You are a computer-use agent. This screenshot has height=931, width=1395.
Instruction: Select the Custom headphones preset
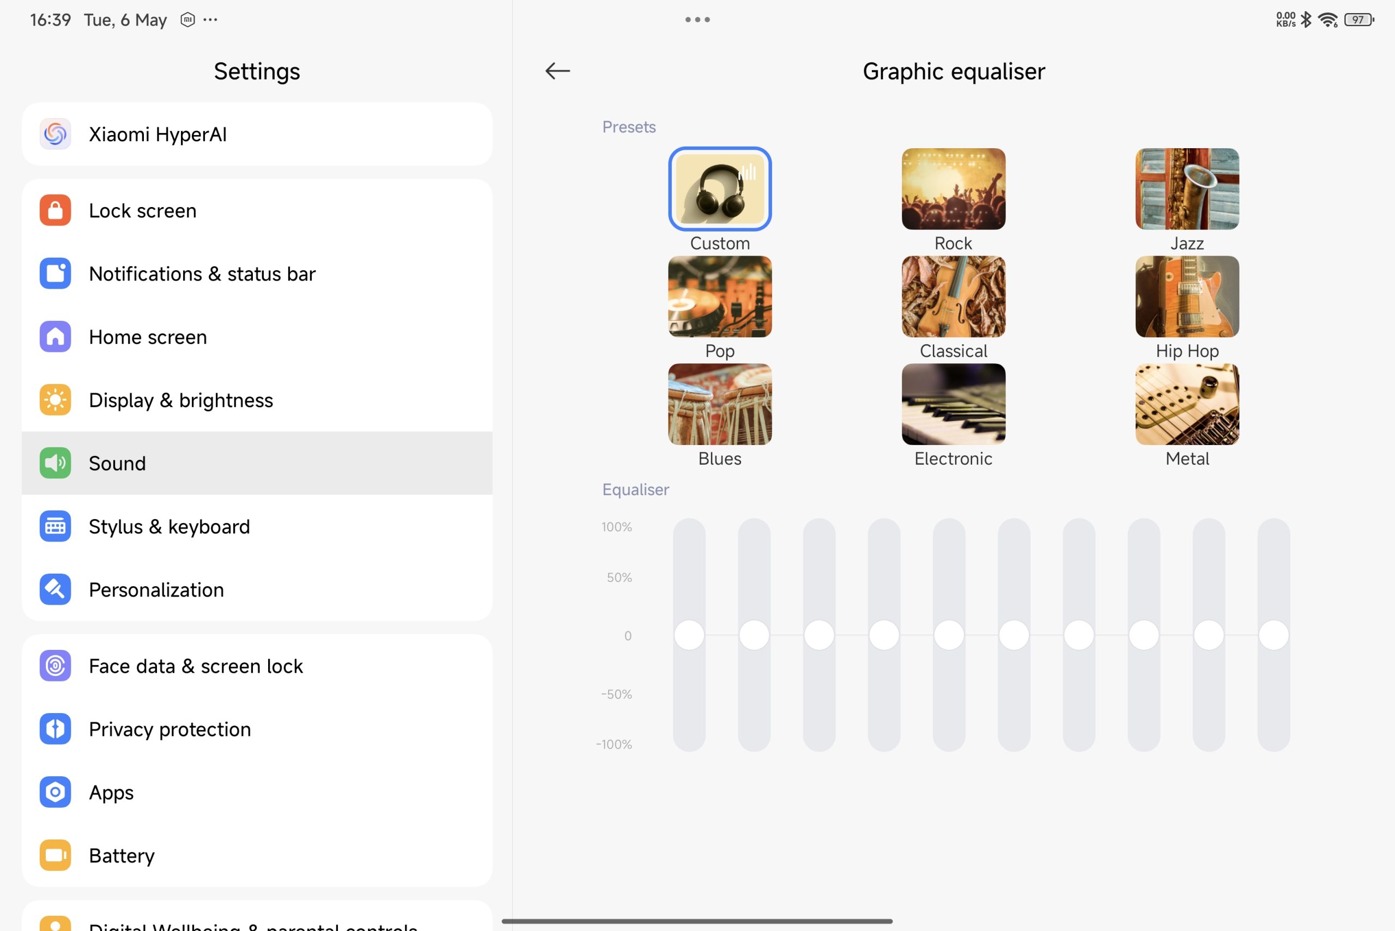click(719, 189)
